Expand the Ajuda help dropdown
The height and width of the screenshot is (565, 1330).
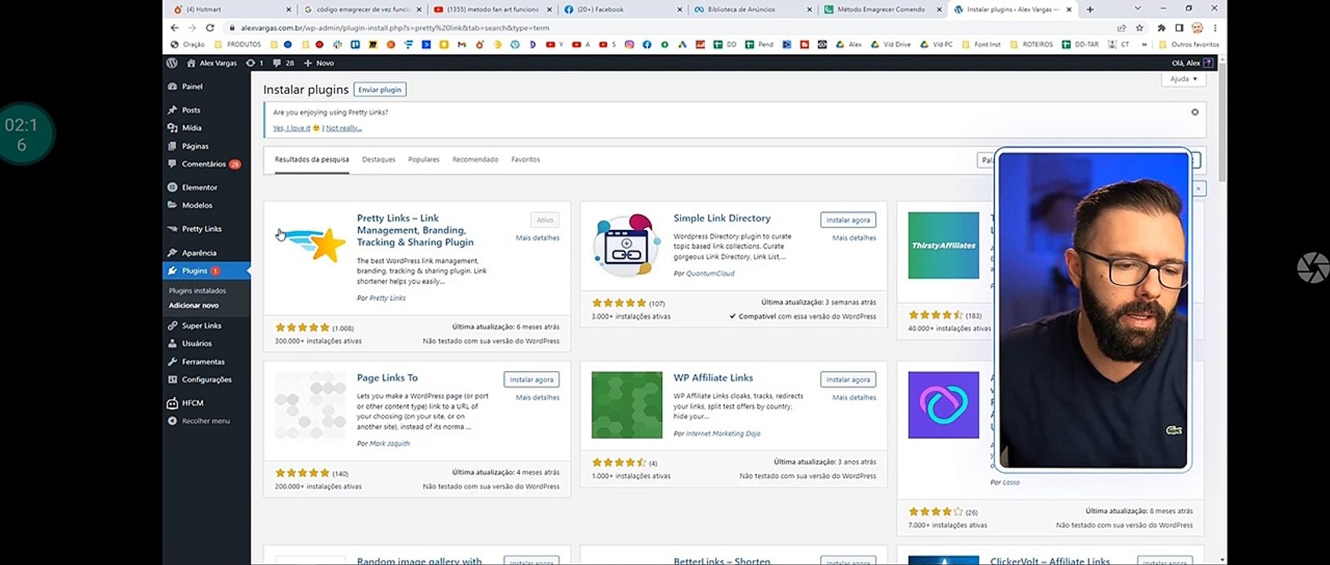point(1184,79)
